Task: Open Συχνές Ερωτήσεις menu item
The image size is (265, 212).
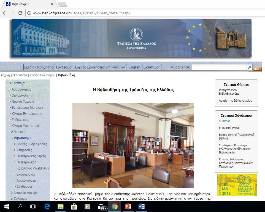Action: (89, 67)
